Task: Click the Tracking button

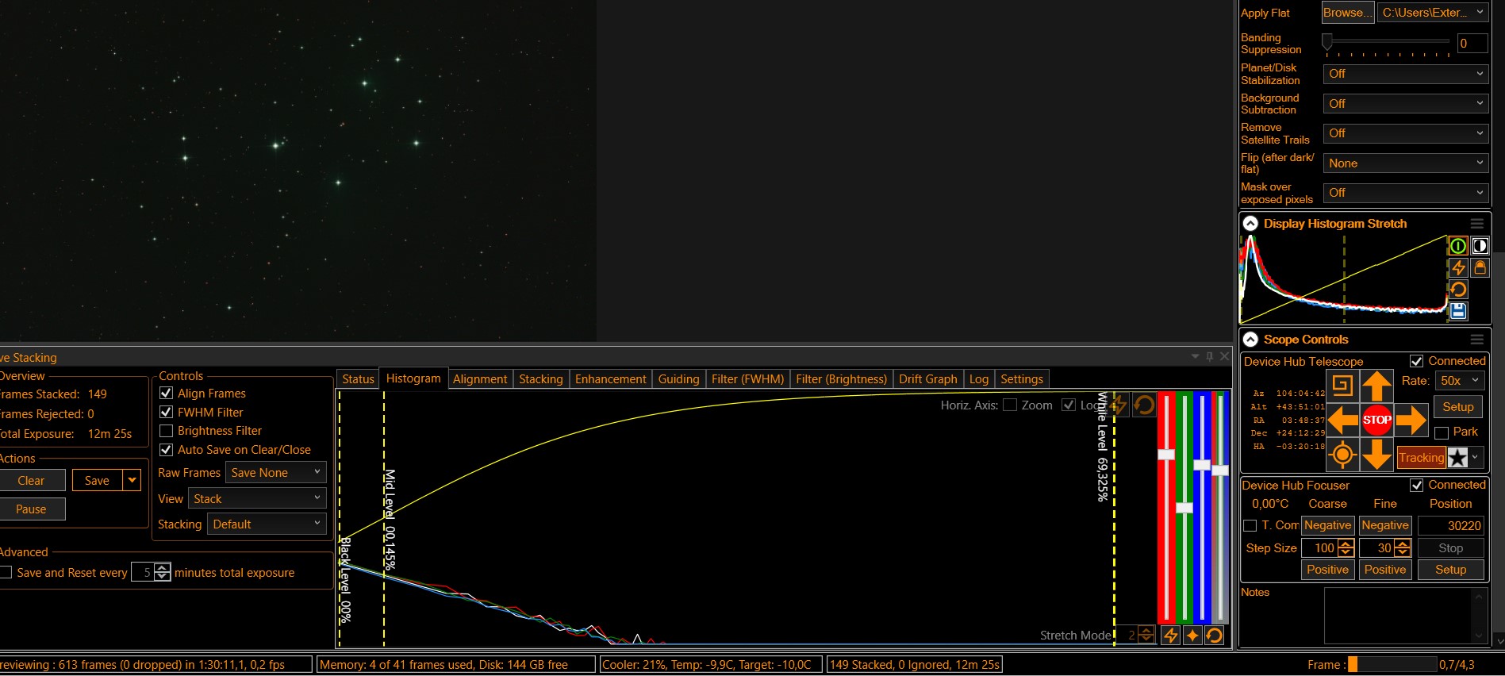Action: pos(1421,458)
